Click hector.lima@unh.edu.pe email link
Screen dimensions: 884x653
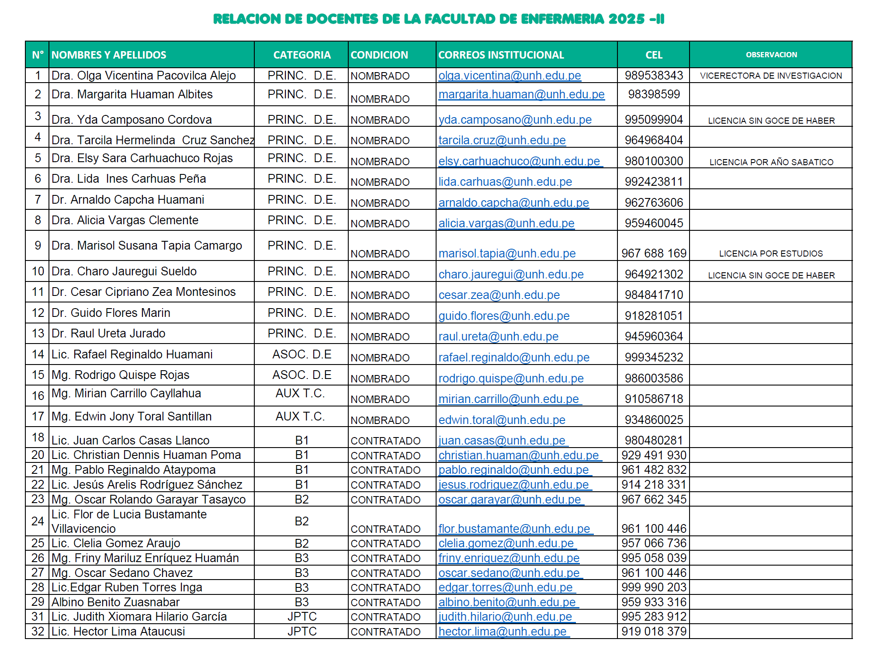(503, 632)
